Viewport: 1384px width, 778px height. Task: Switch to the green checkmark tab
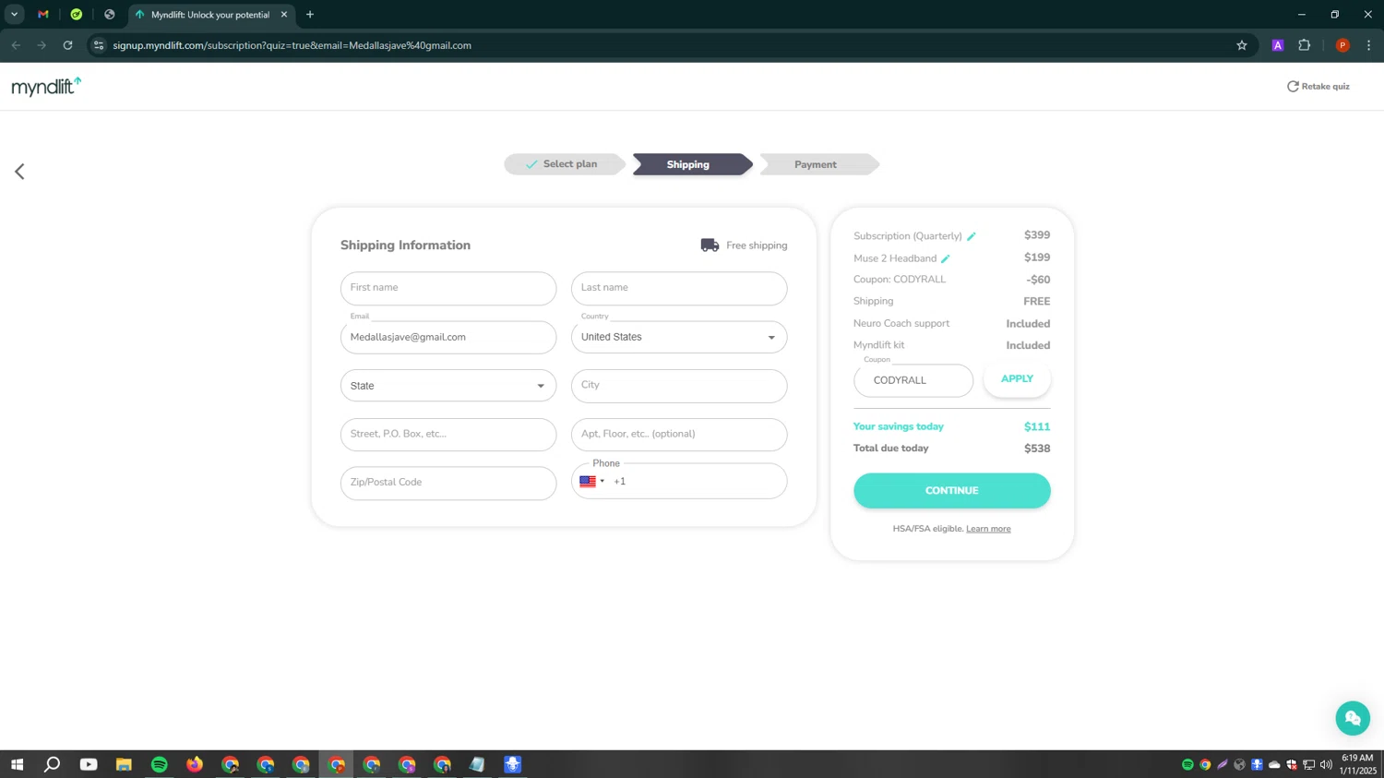[77, 15]
